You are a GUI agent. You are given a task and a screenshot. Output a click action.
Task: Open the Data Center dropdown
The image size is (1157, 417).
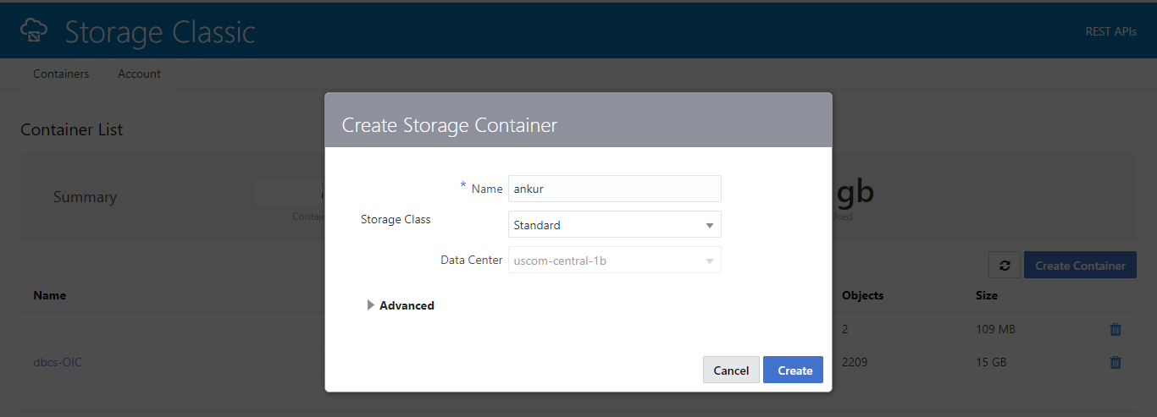click(x=614, y=261)
